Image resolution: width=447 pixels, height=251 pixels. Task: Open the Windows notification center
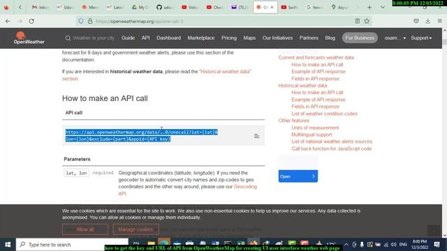(x=437, y=245)
